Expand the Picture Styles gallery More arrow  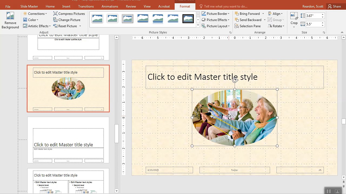[x=198, y=25]
